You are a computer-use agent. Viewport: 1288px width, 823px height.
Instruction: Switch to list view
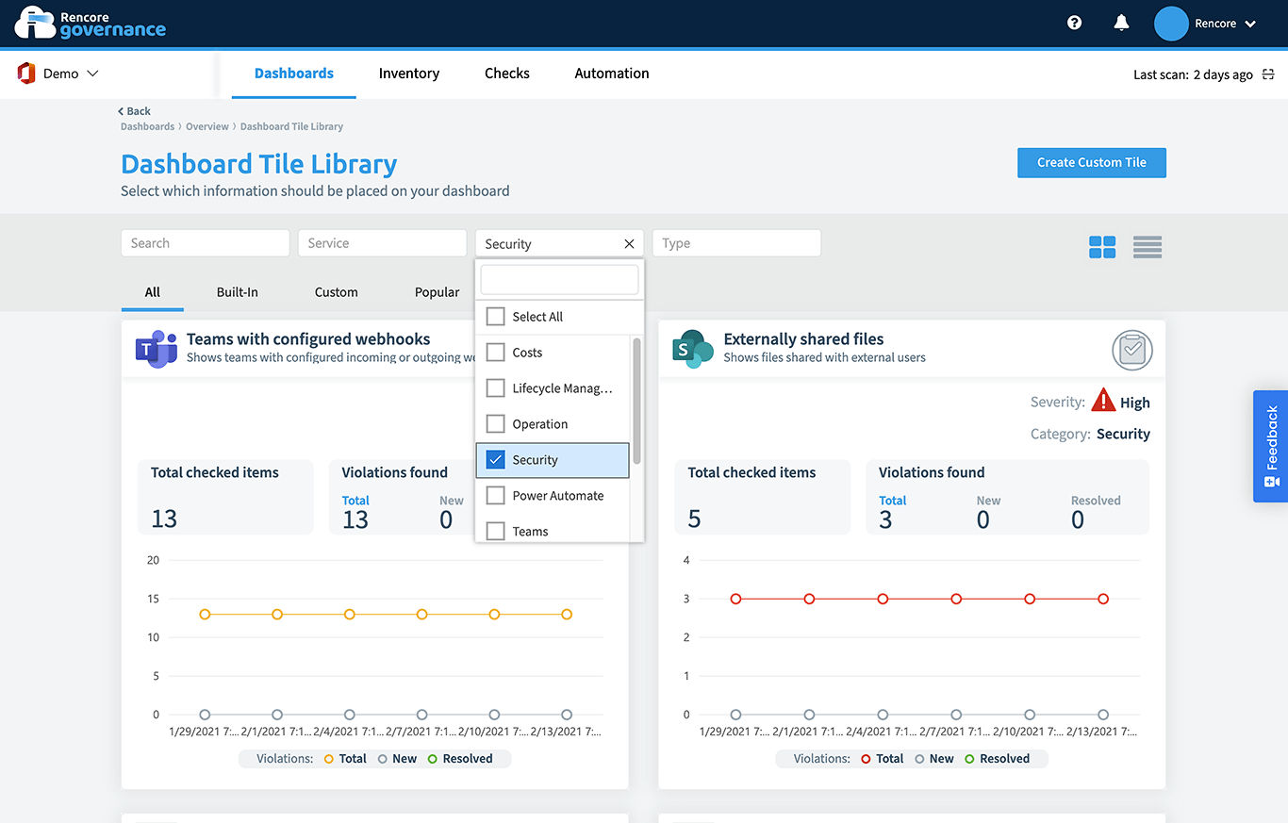tap(1148, 247)
